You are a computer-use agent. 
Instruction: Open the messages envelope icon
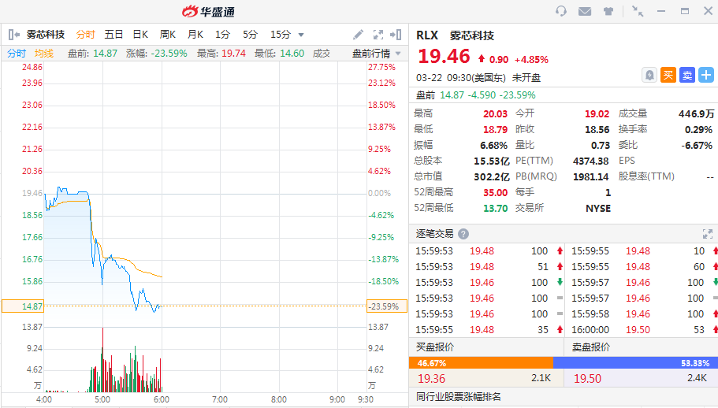(585, 11)
